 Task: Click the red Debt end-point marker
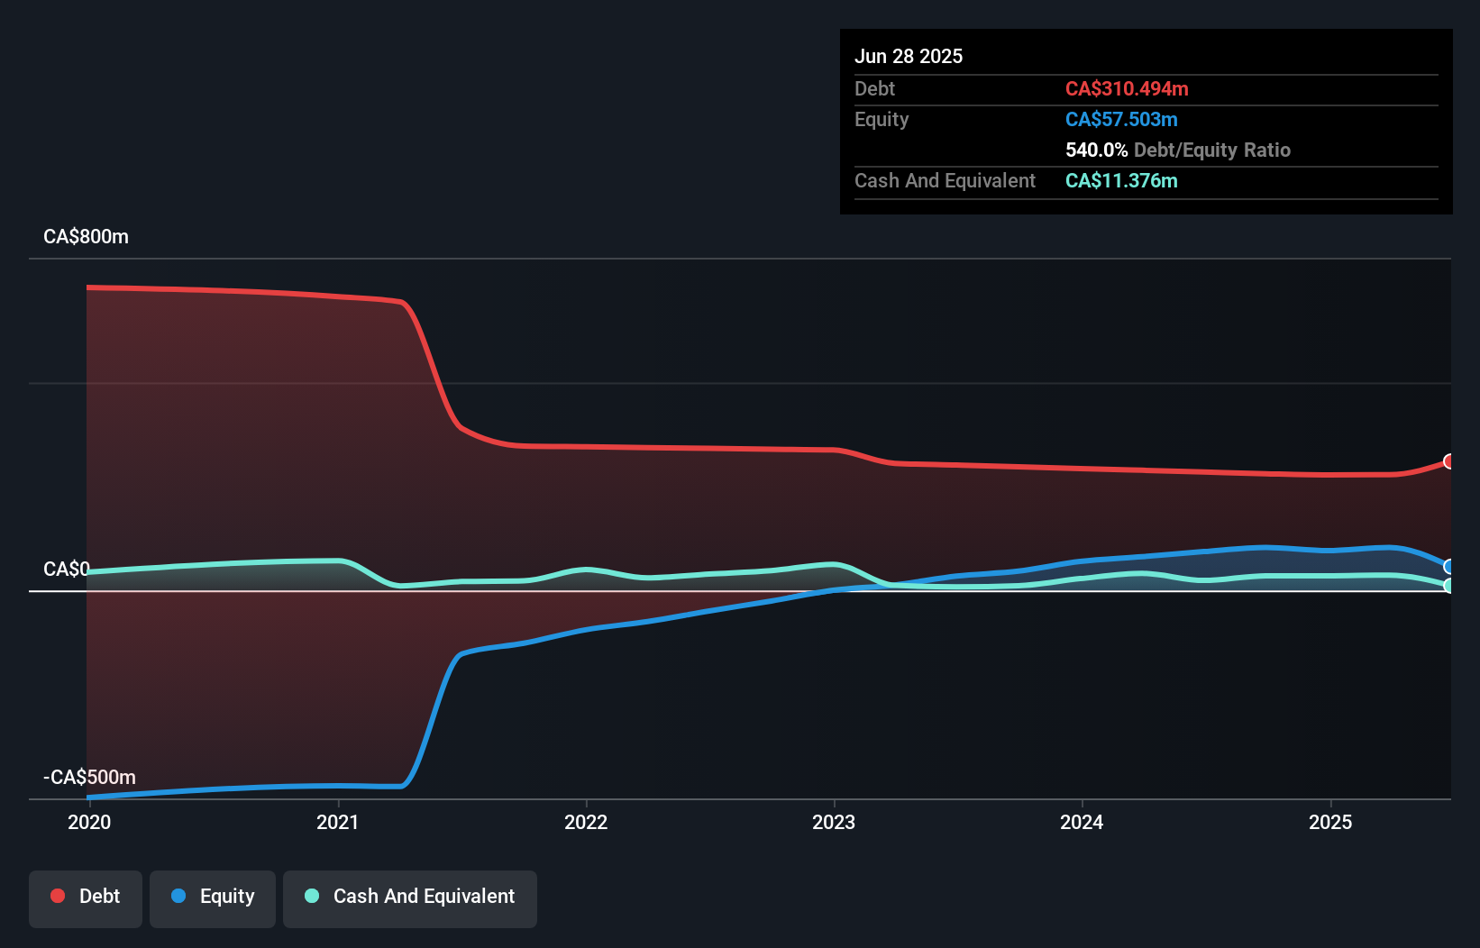click(x=1449, y=461)
